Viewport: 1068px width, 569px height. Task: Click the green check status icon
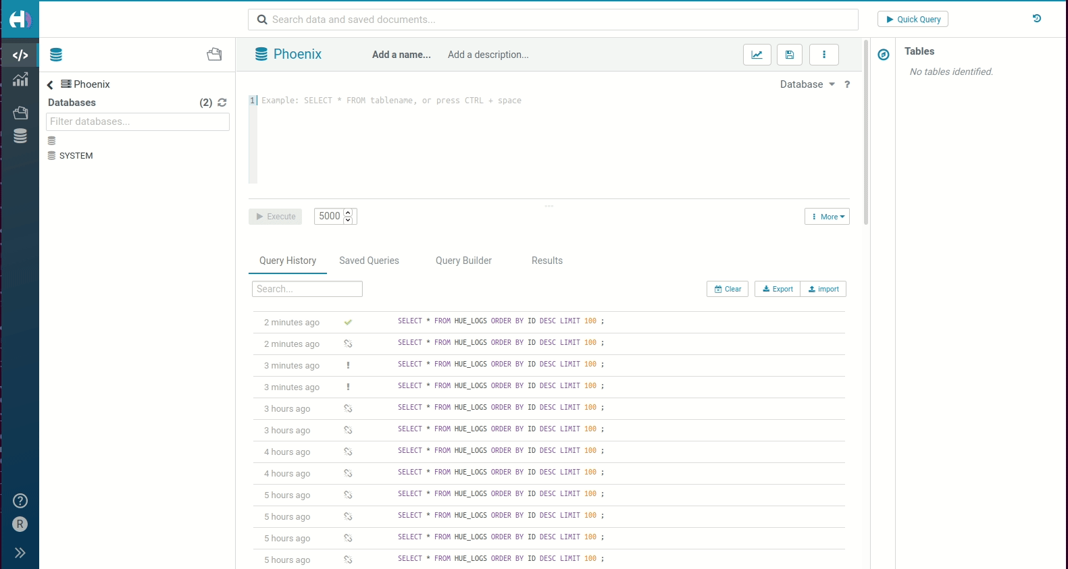click(x=348, y=323)
